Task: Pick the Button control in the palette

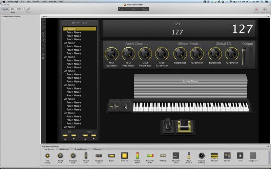Action: [x=112, y=157]
